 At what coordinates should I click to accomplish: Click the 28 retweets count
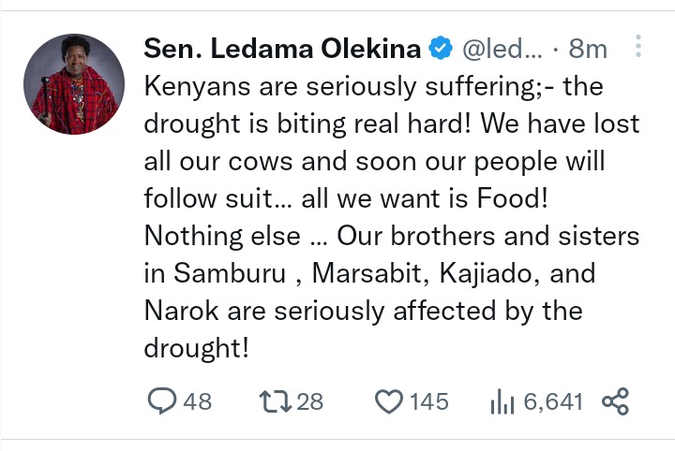pyautogui.click(x=310, y=401)
